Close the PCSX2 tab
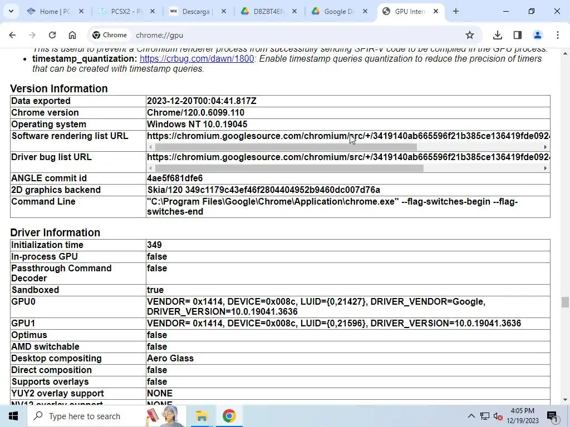The height and width of the screenshot is (427, 570). click(153, 12)
